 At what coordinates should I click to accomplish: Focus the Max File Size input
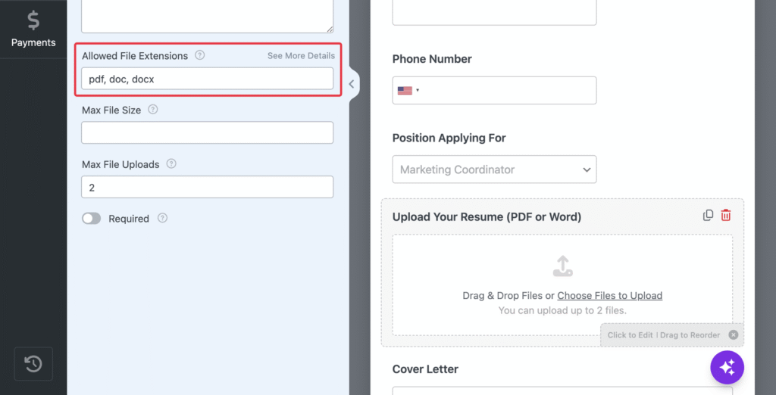[x=208, y=132]
